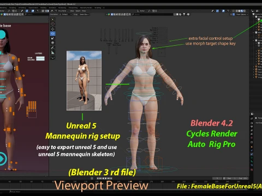The width and height of the screenshot is (262, 196).
Task: Select the Transform tool in viewport toolbar
Action: (52, 43)
